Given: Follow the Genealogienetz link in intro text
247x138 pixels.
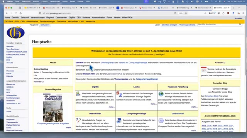Looking at the screenshot, I should click(108, 62).
